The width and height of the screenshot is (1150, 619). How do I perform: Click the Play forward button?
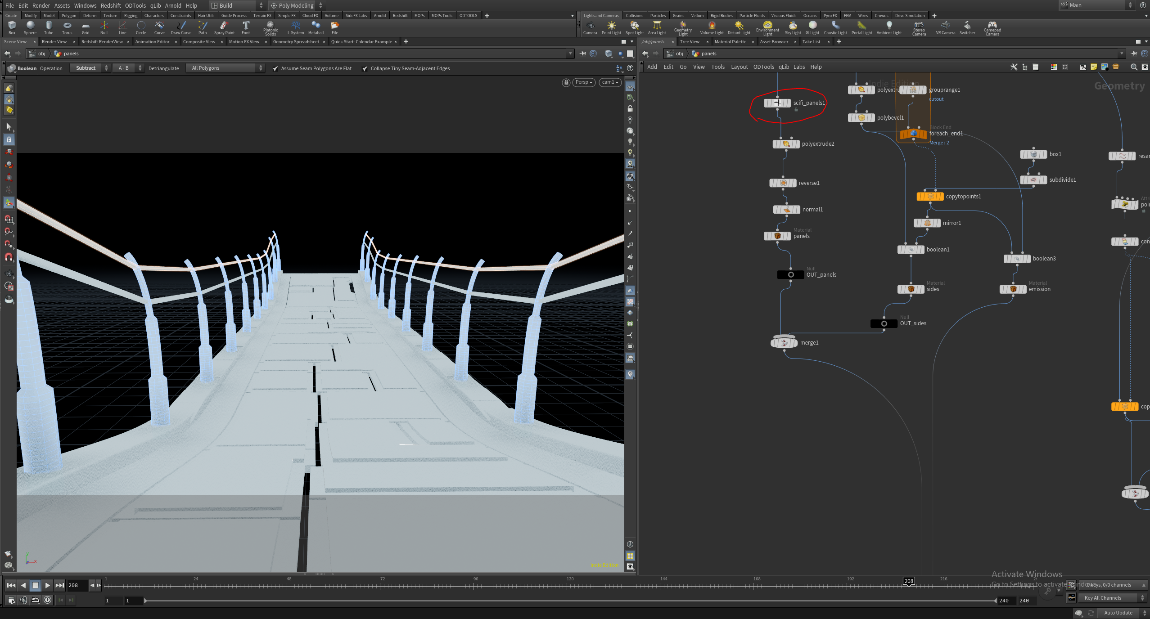[x=47, y=585]
